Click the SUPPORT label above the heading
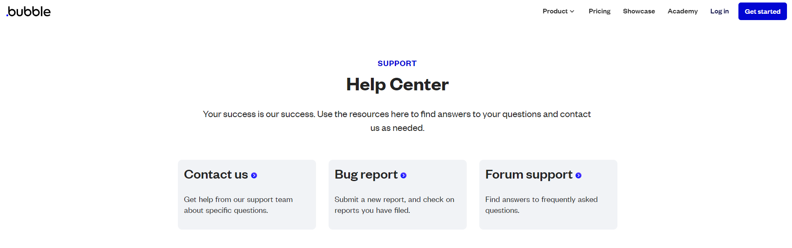This screenshot has height=248, width=792. click(x=397, y=64)
